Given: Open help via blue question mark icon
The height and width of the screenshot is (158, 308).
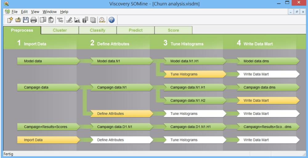Looking at the screenshot, I should tap(111, 20).
